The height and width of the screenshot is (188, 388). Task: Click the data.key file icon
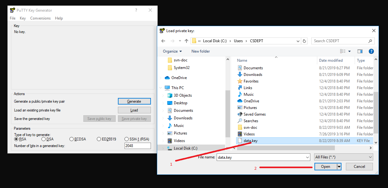pos(240,141)
